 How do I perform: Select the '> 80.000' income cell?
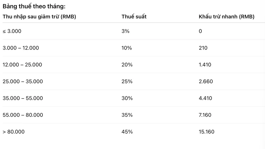(x=14, y=132)
